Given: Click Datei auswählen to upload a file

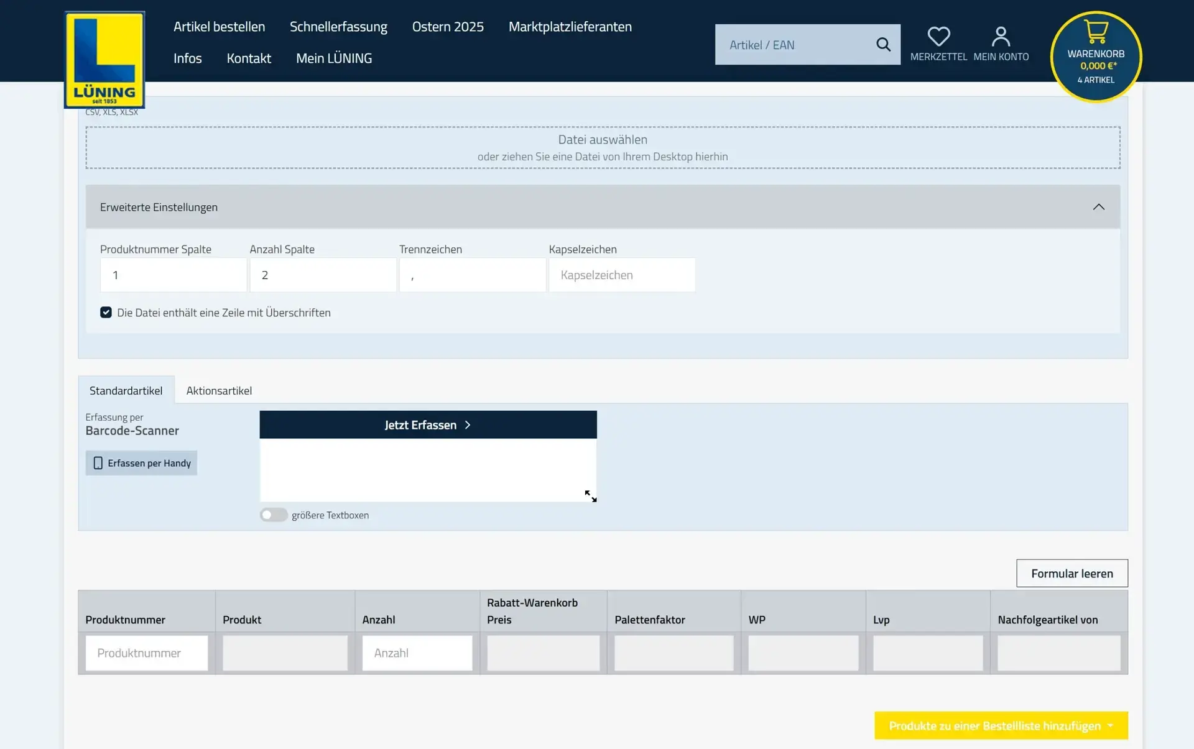Looking at the screenshot, I should [x=602, y=139].
